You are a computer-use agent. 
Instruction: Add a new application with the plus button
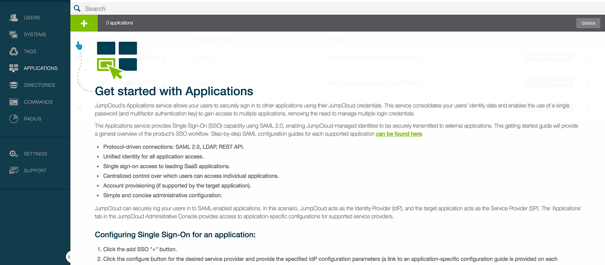click(84, 23)
